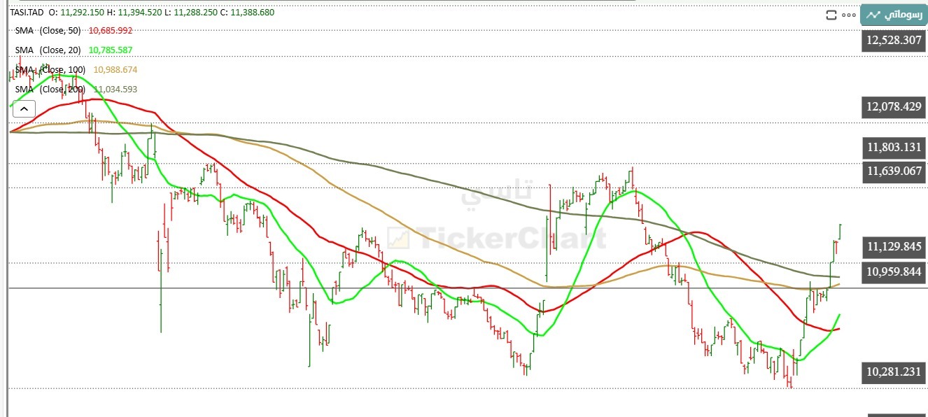928x417 pixels.
Task: Select the 11,639.067 price level label
Action: point(894,171)
